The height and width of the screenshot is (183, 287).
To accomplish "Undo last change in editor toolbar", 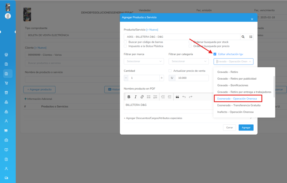I will point(184,97).
